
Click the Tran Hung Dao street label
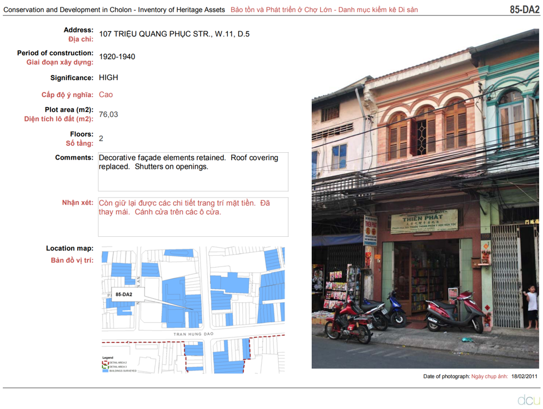[193, 335]
